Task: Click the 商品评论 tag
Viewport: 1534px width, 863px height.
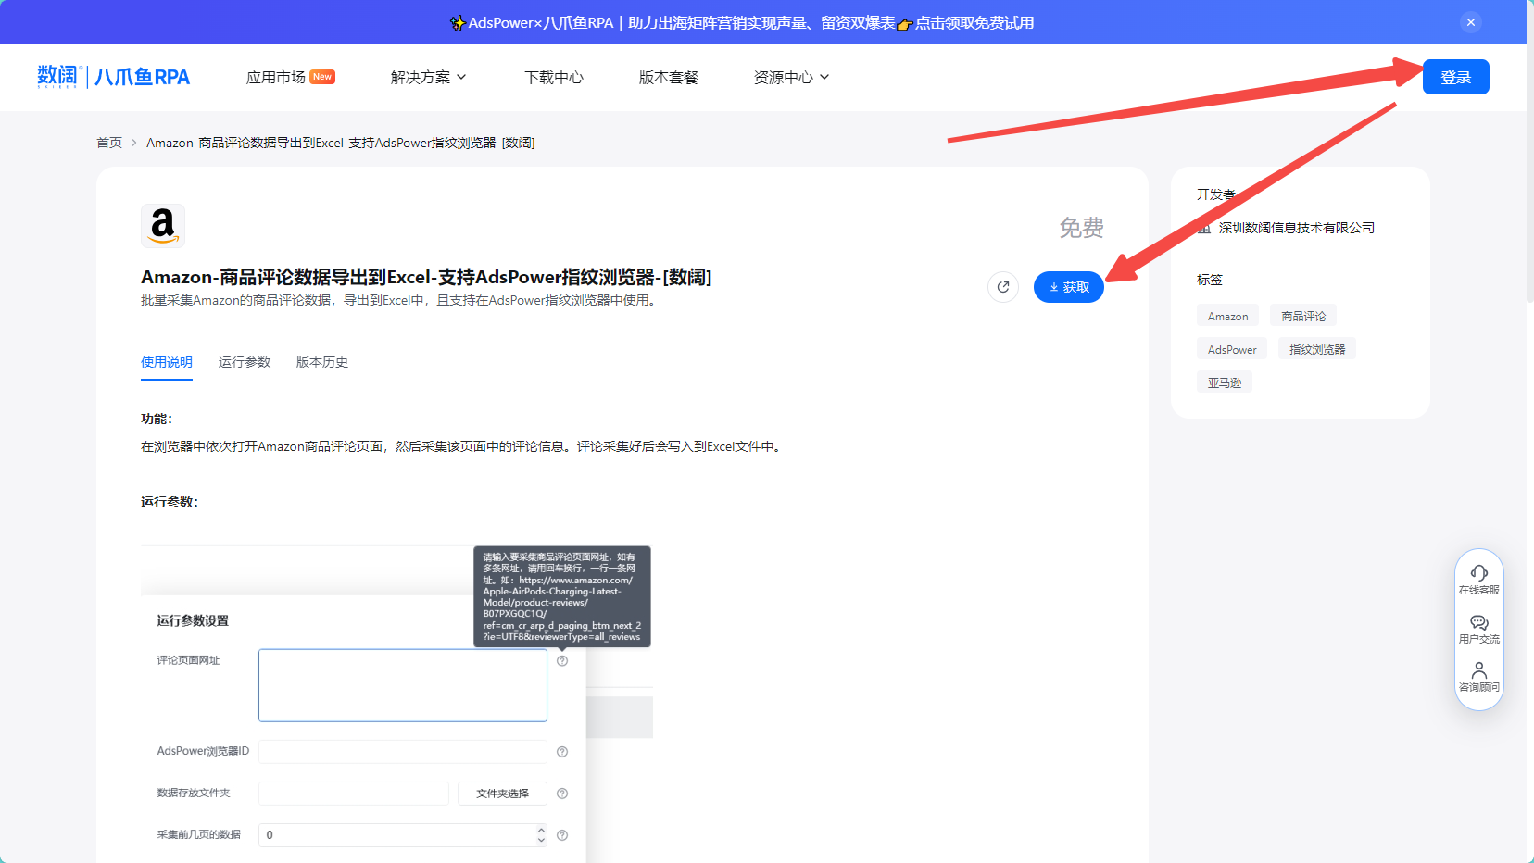Action: 1303,316
